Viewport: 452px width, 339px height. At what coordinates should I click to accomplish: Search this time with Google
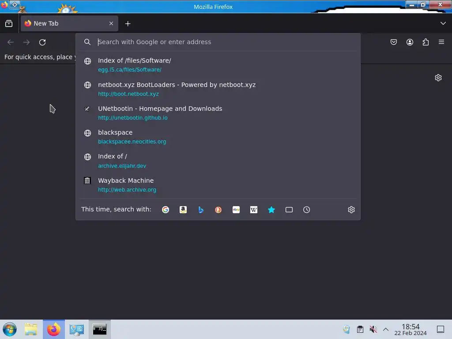click(x=166, y=210)
